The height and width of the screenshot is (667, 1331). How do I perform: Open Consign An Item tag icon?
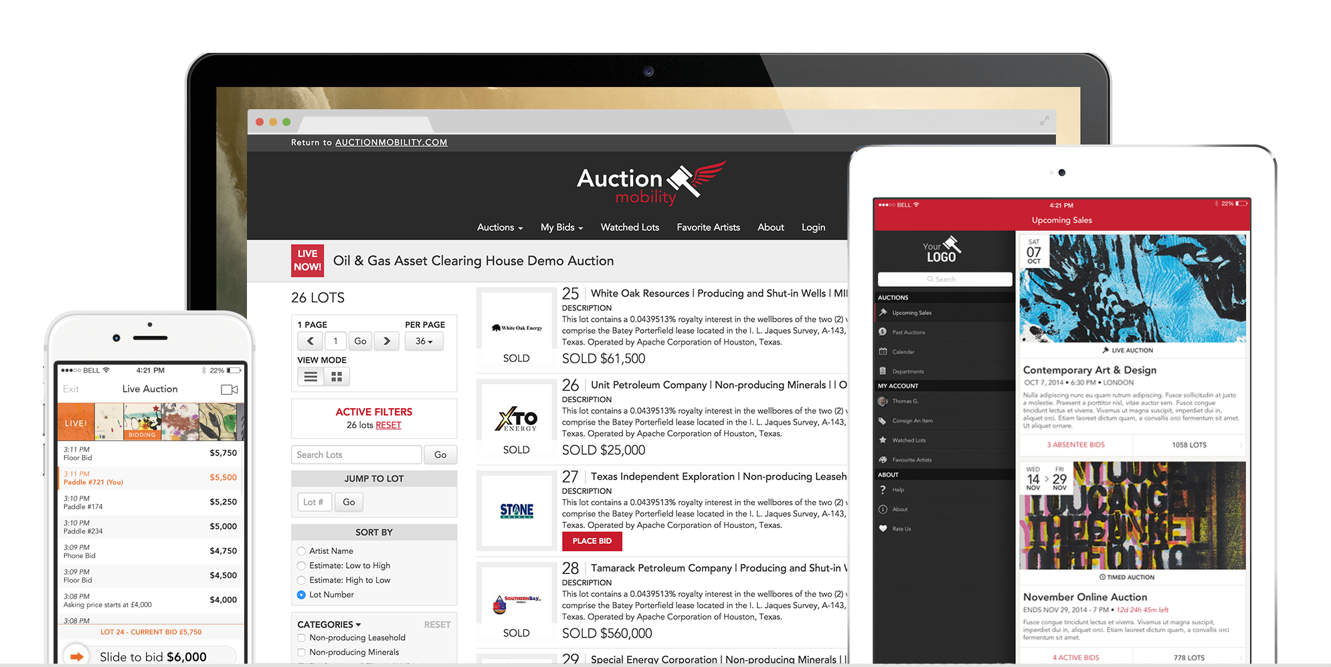(883, 421)
